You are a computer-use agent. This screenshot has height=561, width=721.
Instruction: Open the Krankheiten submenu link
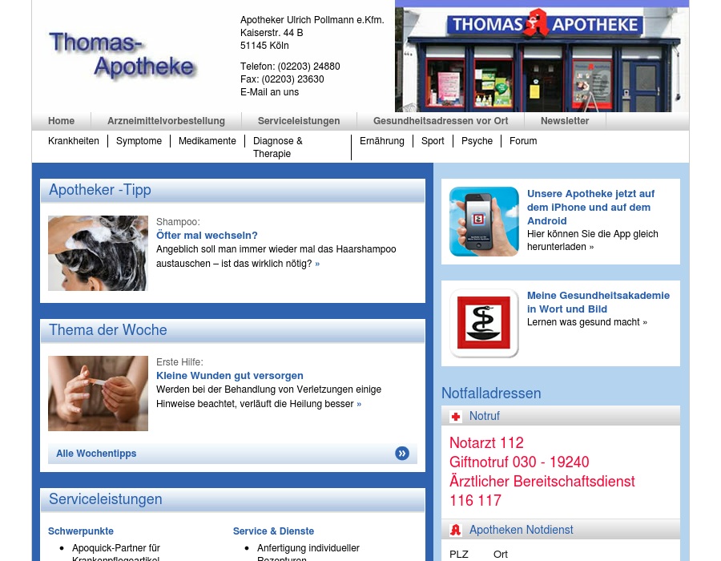pyautogui.click(x=74, y=141)
